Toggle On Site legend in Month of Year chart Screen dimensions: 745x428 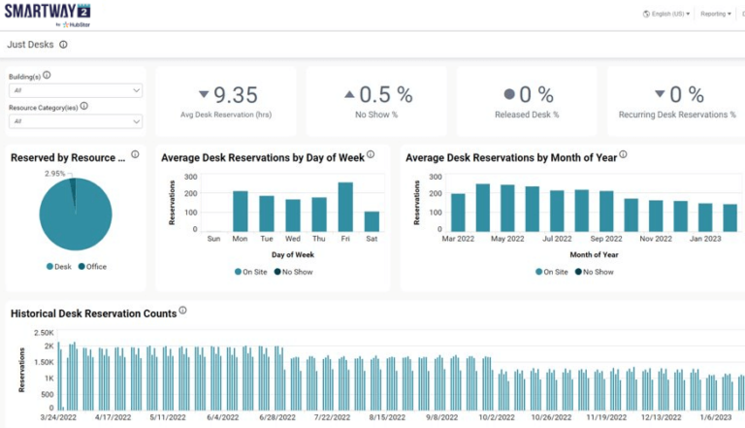(553, 273)
